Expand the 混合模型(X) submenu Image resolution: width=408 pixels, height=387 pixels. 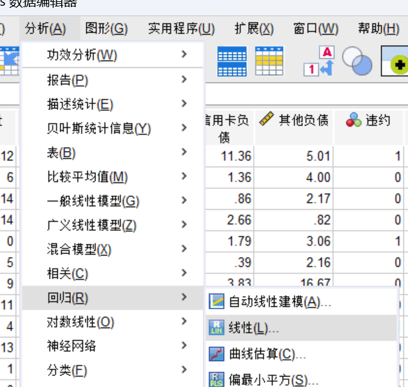112,249
